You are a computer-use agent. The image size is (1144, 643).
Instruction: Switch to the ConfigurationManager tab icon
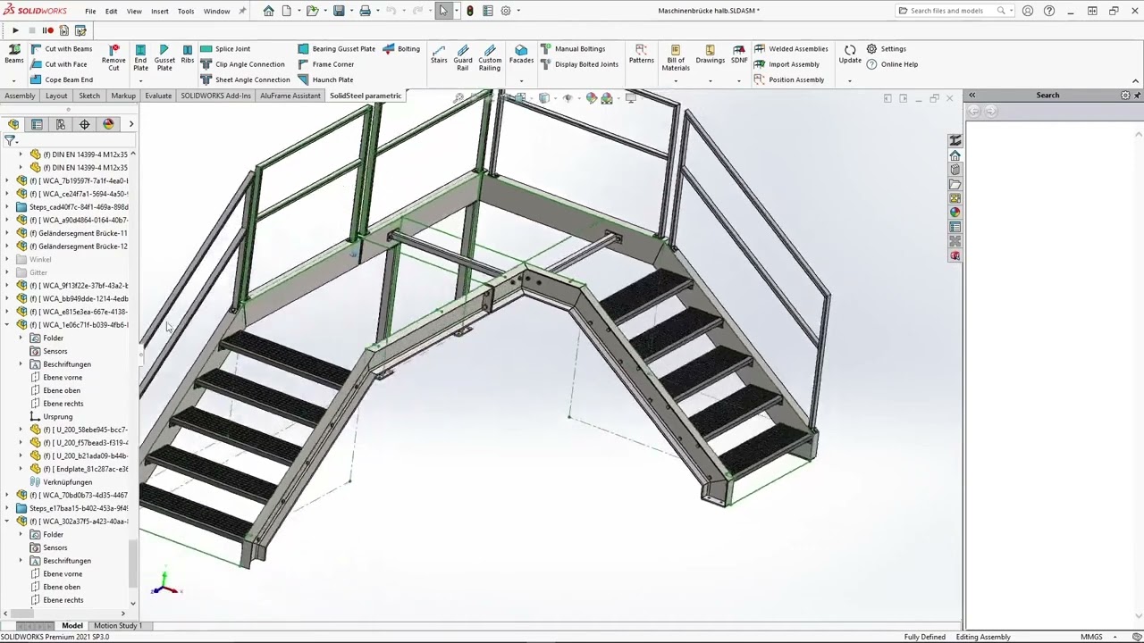pos(61,124)
